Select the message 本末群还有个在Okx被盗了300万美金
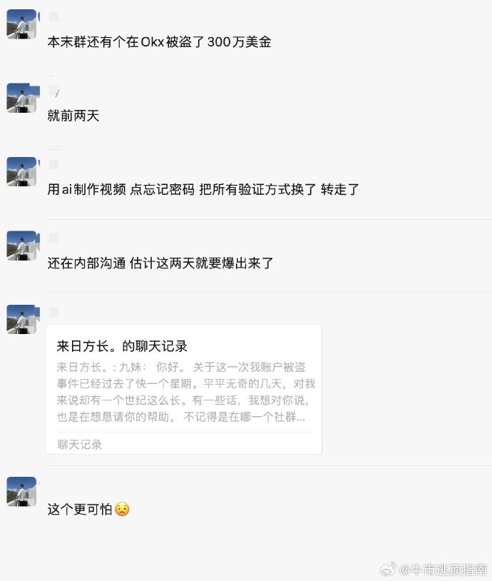The height and width of the screenshot is (581, 492). pos(159,42)
